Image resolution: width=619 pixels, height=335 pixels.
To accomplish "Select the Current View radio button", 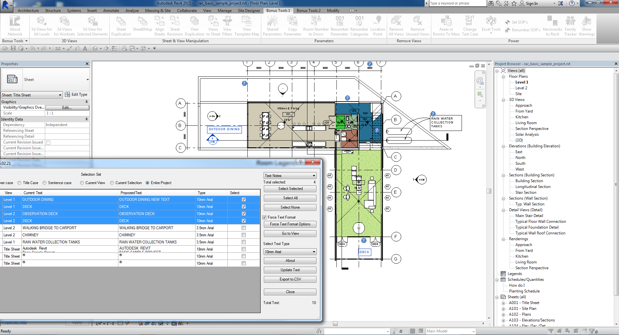I will (x=82, y=183).
